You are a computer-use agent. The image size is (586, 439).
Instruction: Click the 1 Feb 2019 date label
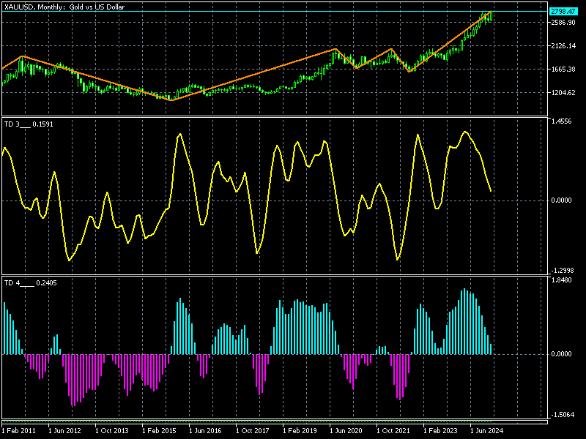(300, 431)
